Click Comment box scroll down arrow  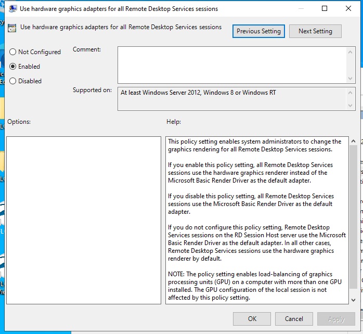(351, 78)
